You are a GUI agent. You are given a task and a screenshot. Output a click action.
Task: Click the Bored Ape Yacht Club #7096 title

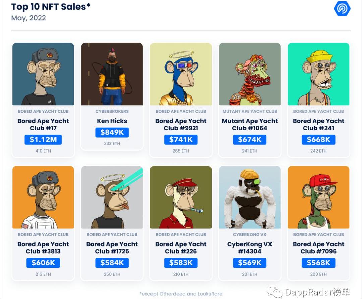318,248
